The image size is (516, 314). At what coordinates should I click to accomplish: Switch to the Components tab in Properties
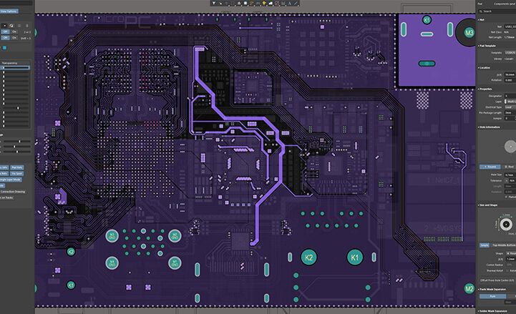pyautogui.click(x=504, y=4)
